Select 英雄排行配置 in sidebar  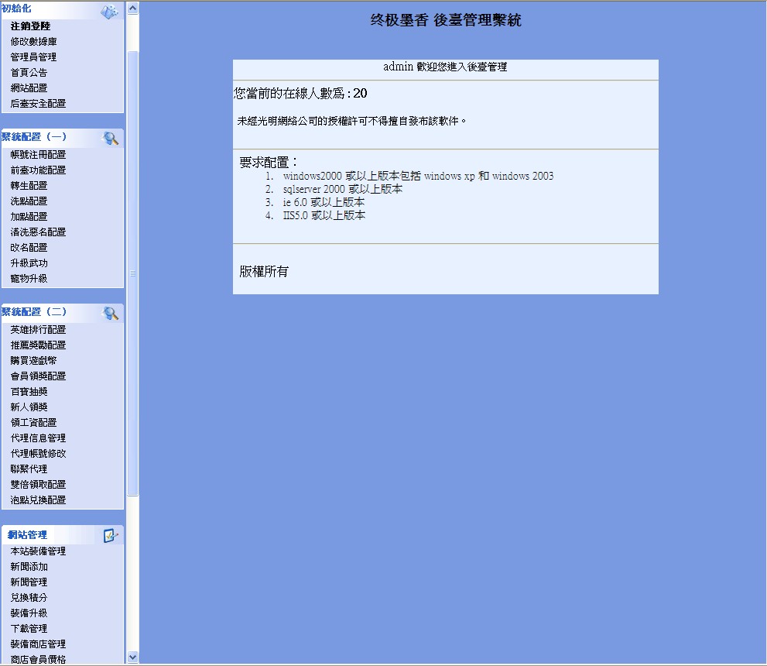coord(38,330)
